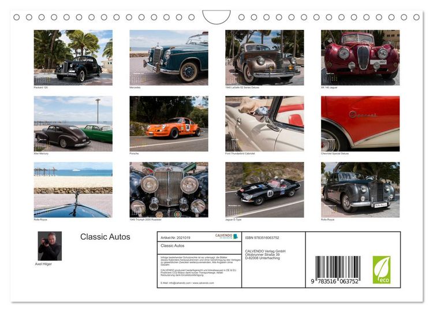
Task: Click the 'D-82008 Unterhaching' line
Action: [x=262, y=258]
